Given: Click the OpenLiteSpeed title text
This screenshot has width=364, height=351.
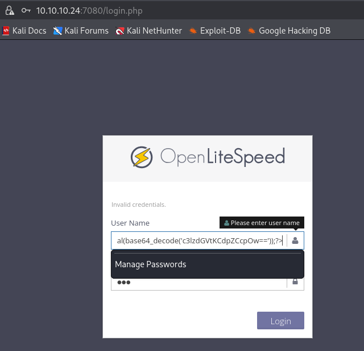Looking at the screenshot, I should (x=222, y=156).
